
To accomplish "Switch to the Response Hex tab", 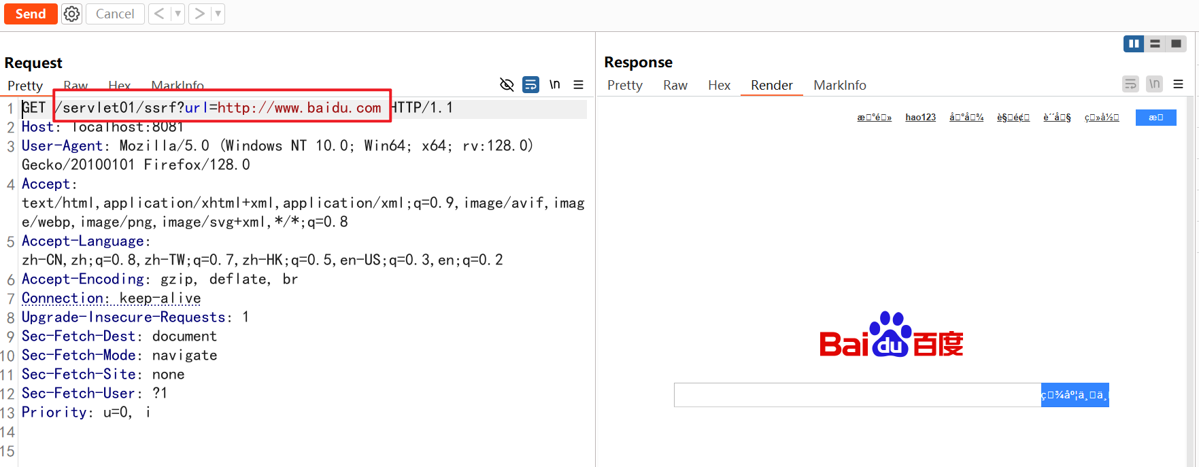I will pos(719,85).
